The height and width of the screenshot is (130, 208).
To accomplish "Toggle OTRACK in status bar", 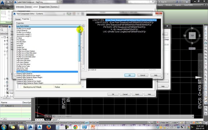I will pyautogui.click(x=72, y=123).
